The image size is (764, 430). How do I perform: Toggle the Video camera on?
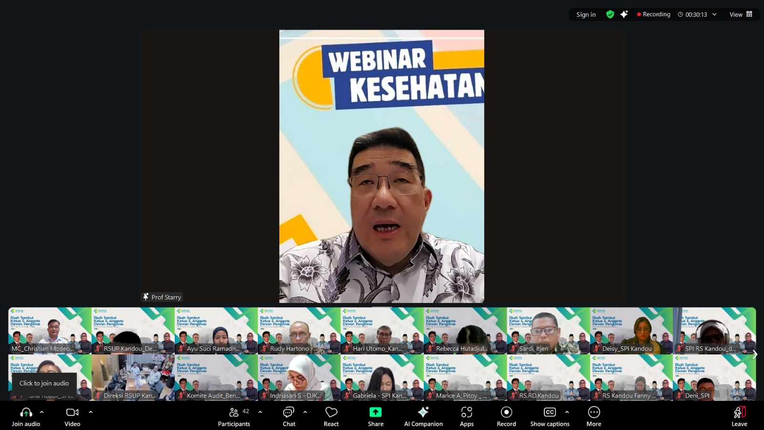click(x=72, y=416)
